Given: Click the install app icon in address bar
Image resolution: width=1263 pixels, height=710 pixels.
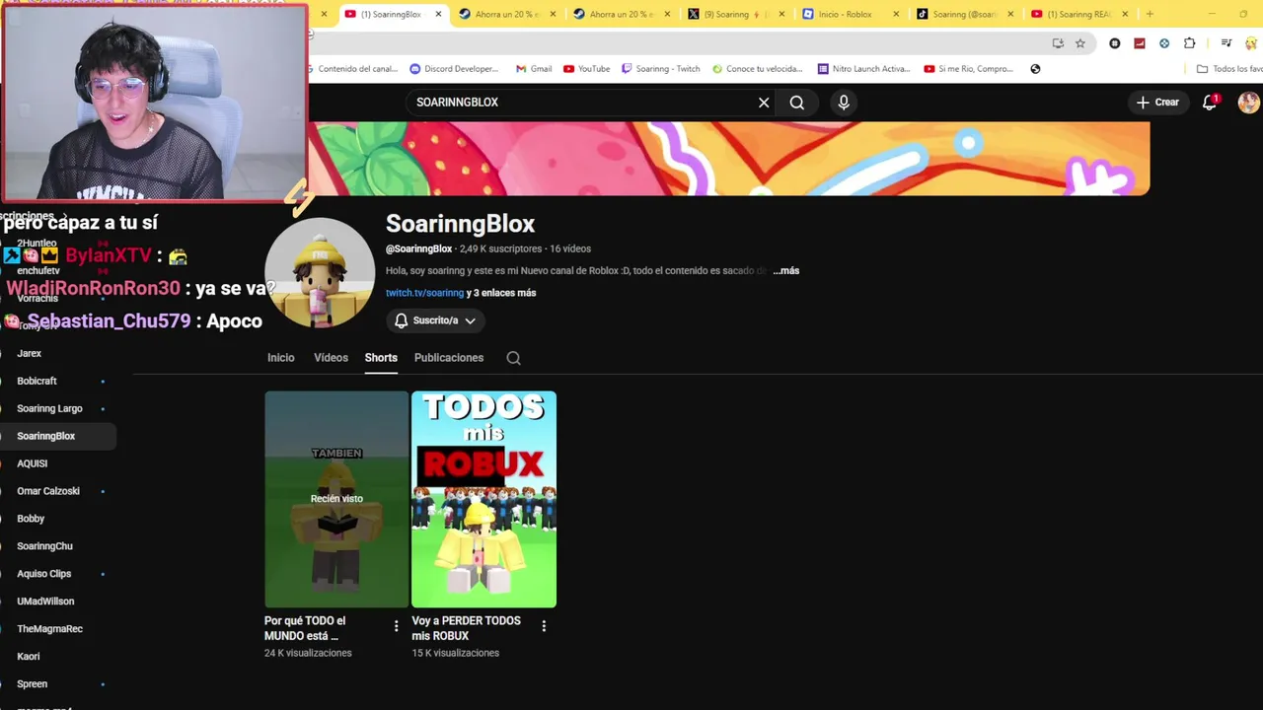Looking at the screenshot, I should 1058,43.
